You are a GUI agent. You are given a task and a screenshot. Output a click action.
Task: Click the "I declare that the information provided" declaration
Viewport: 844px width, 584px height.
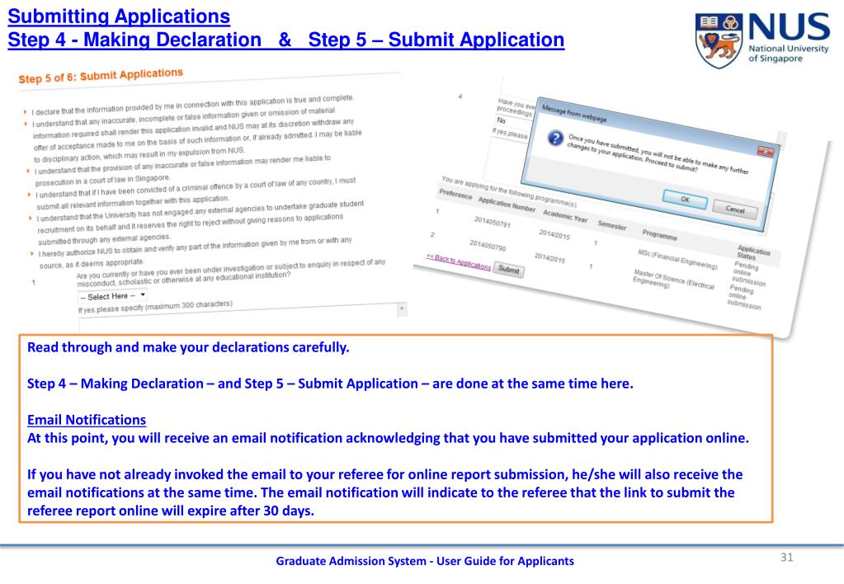click(192, 105)
